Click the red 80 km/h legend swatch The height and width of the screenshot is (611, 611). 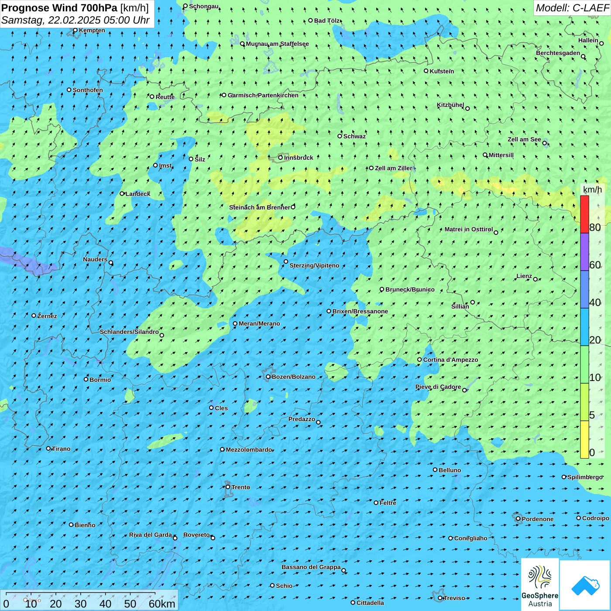point(584,214)
